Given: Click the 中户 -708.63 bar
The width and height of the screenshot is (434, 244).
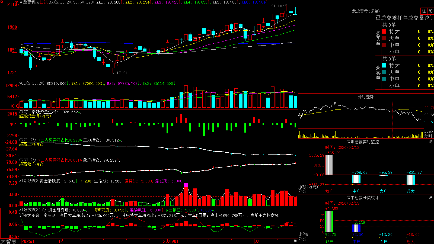Looking at the screenshot, I should click(356, 179).
